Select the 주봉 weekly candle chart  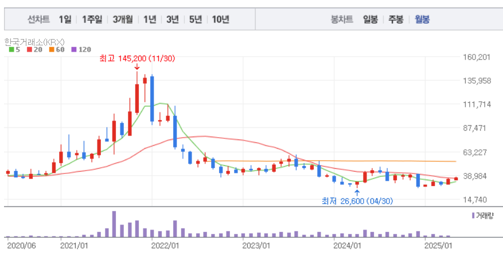(396, 20)
